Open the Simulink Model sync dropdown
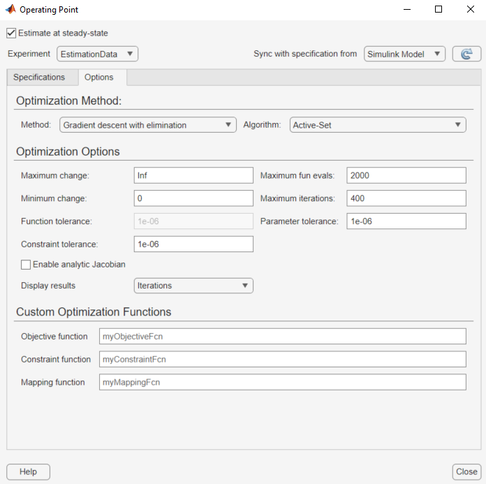This screenshot has width=486, height=484. (x=404, y=54)
